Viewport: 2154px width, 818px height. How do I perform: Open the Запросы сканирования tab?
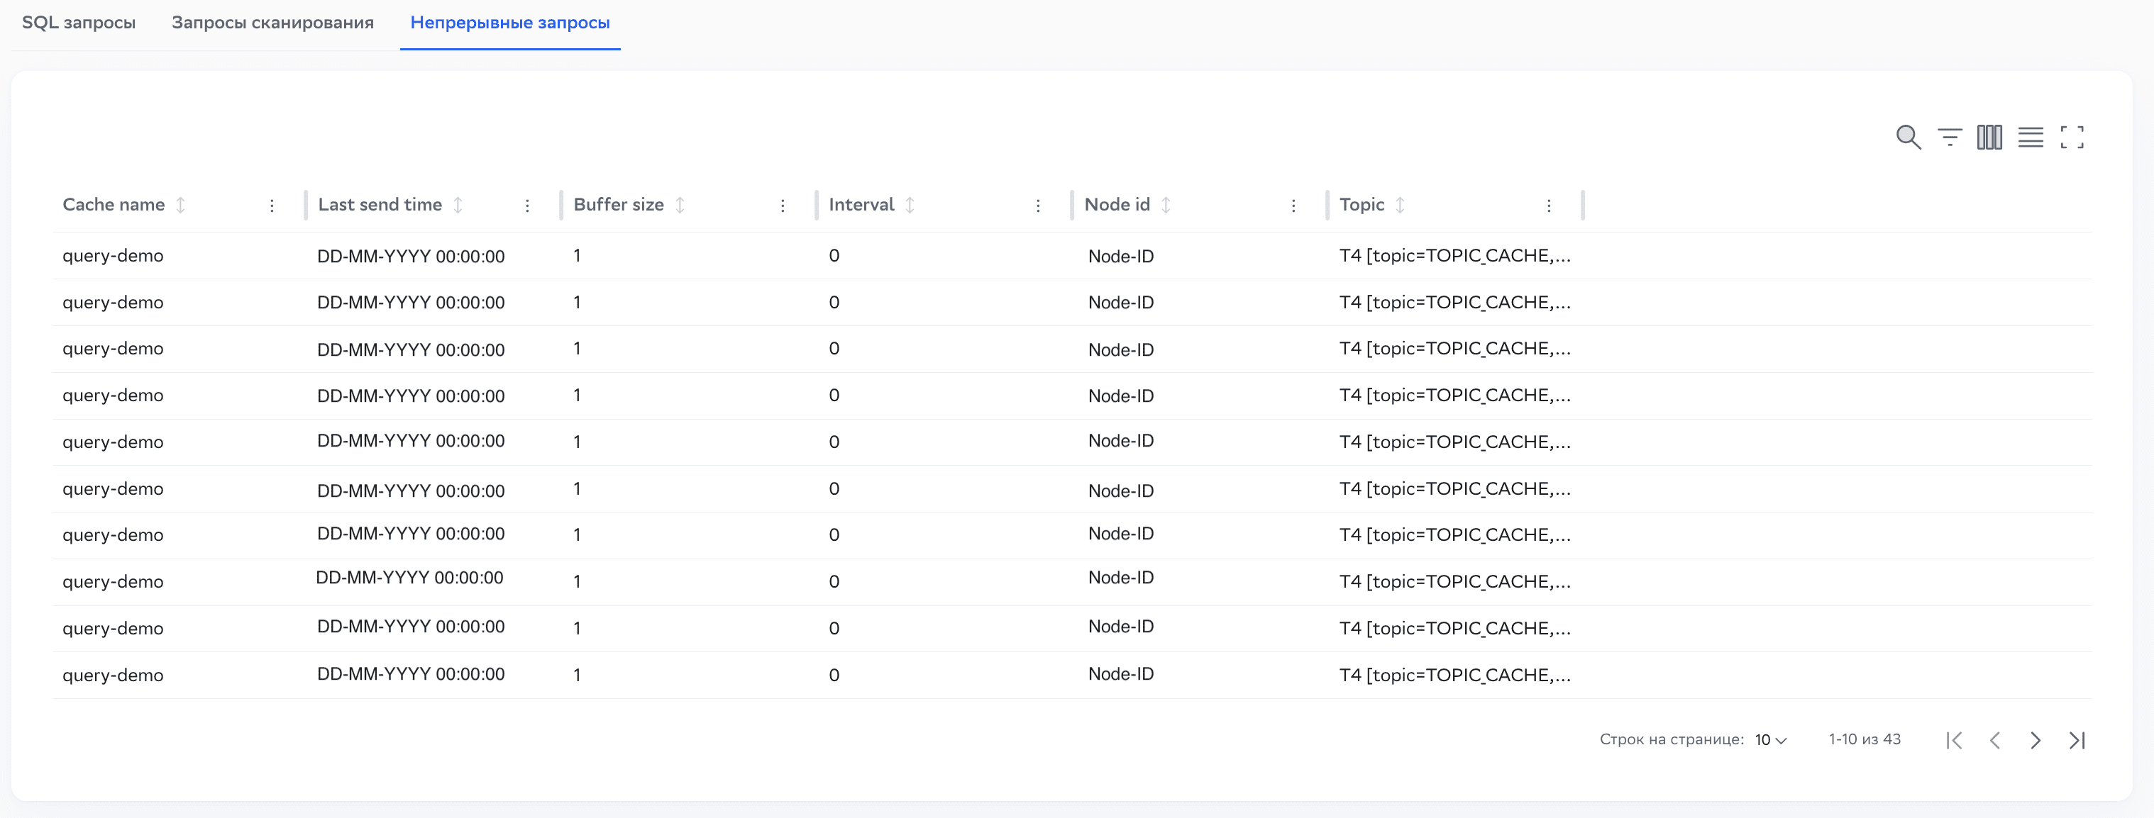coord(272,23)
